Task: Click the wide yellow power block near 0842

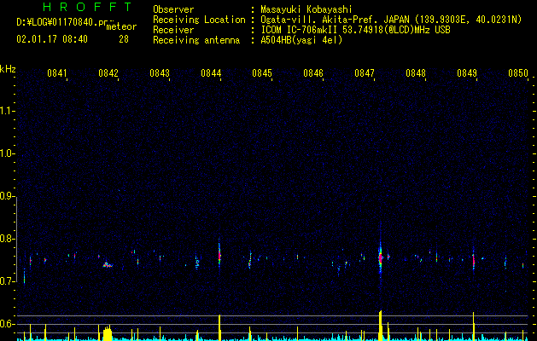Action: point(108,333)
